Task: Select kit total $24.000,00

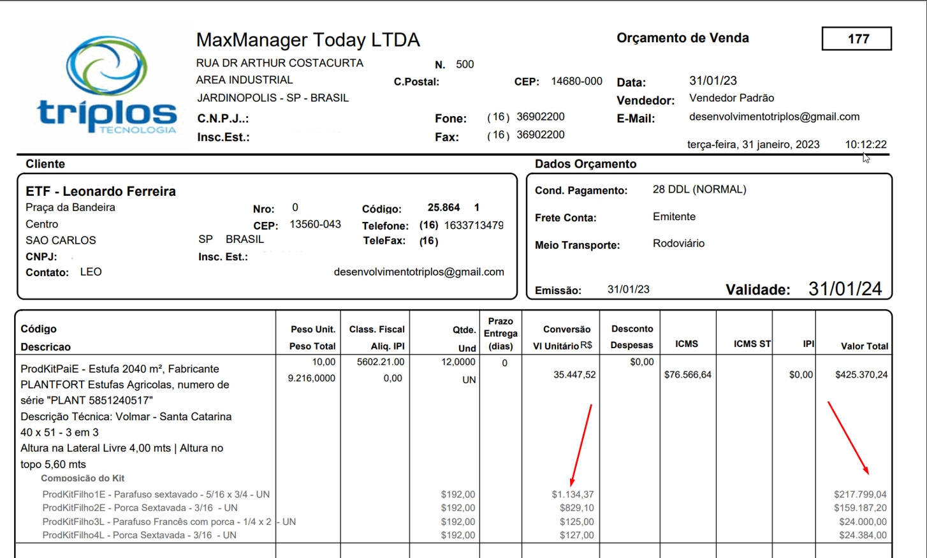Action: [x=863, y=522]
